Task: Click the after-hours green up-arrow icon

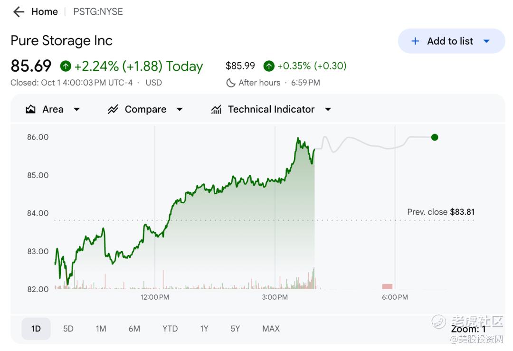Action: point(269,66)
